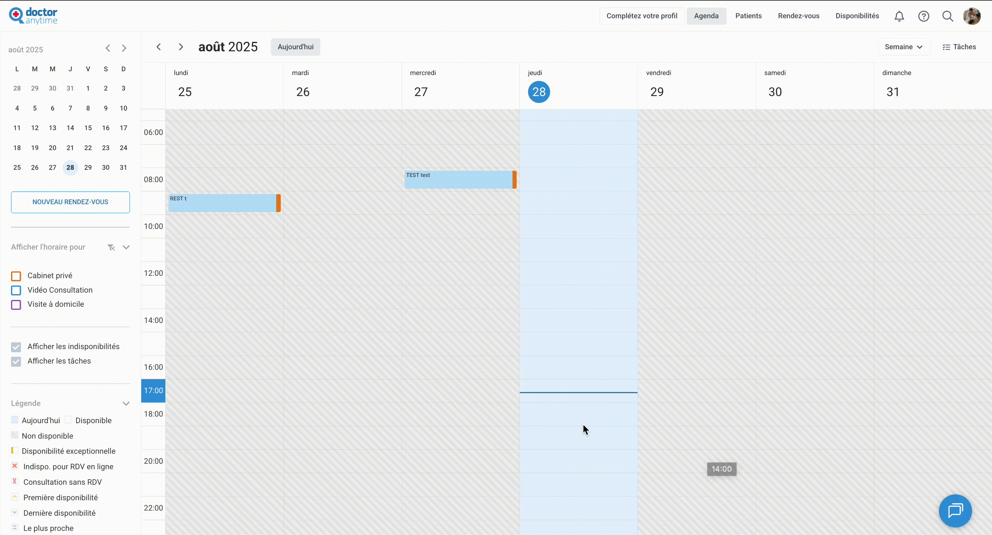Open the TEST test appointment
Screen dimensions: 992x535
[458, 180]
